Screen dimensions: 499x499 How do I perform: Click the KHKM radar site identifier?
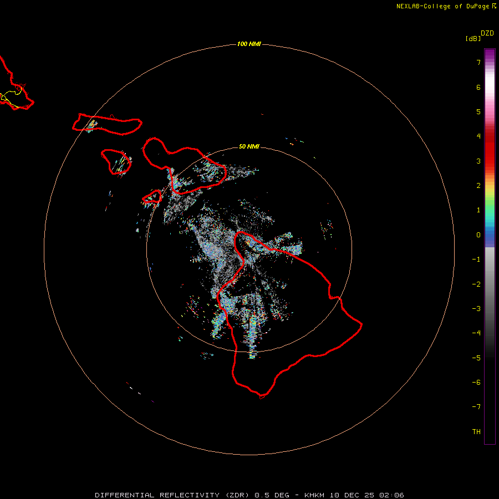tap(314, 495)
